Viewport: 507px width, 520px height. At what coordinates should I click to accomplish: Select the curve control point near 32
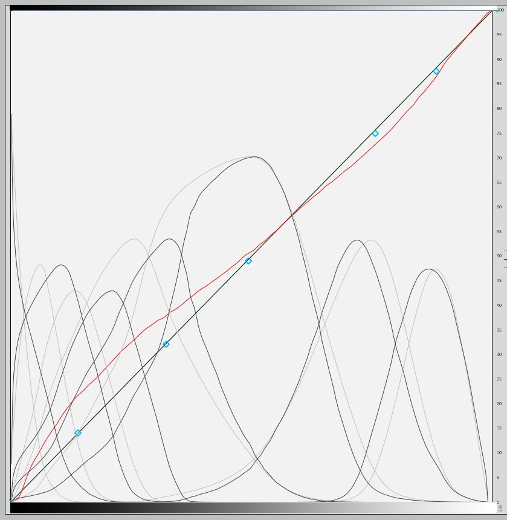tap(166, 344)
